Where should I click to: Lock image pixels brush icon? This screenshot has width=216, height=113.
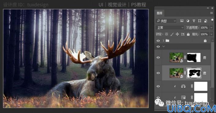(172, 34)
